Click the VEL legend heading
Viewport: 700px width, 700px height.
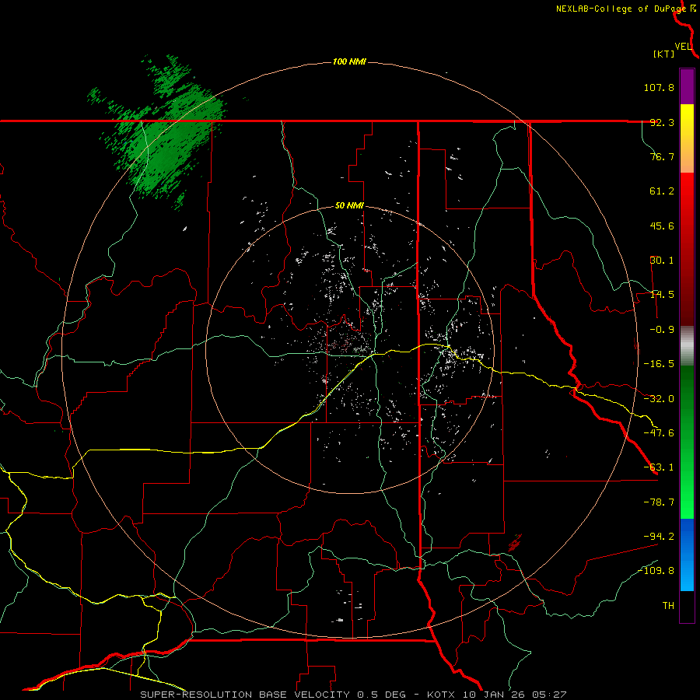coord(684,46)
